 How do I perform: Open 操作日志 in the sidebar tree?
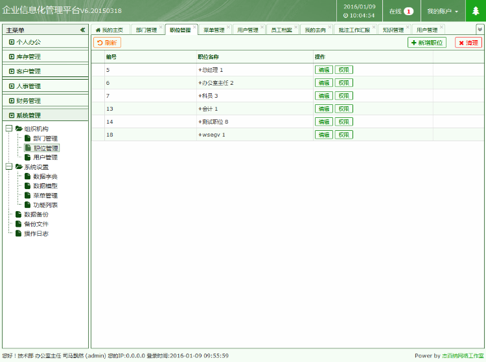click(x=36, y=233)
